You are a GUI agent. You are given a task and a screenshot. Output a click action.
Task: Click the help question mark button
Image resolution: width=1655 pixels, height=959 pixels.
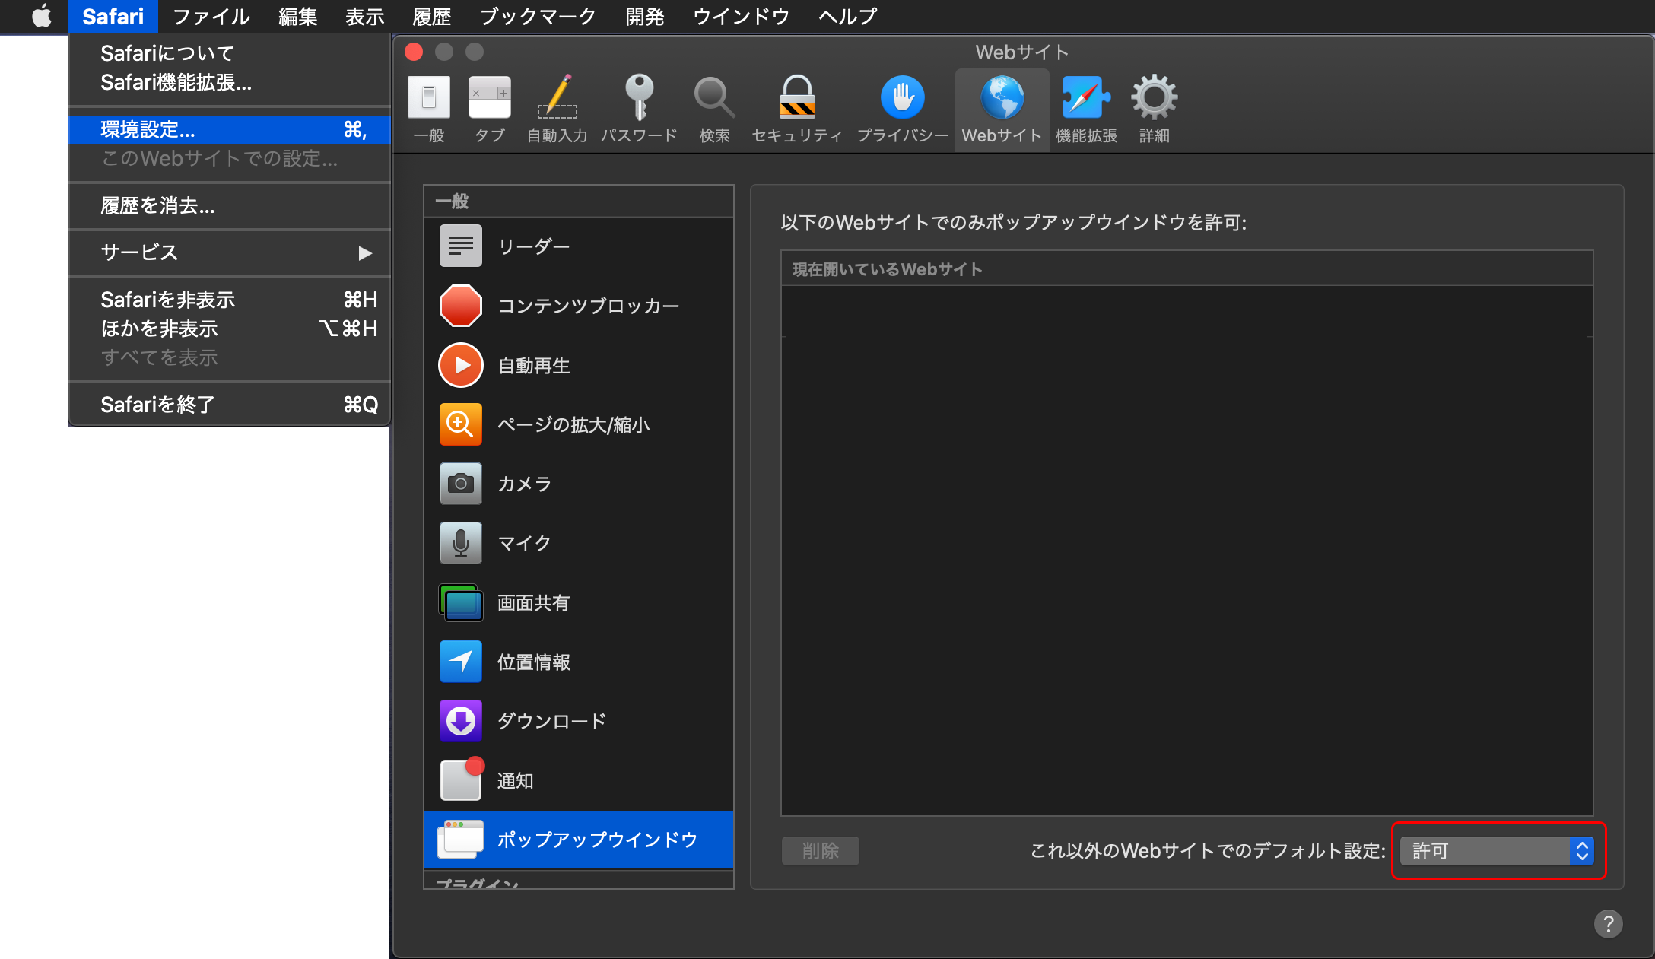(x=1608, y=924)
